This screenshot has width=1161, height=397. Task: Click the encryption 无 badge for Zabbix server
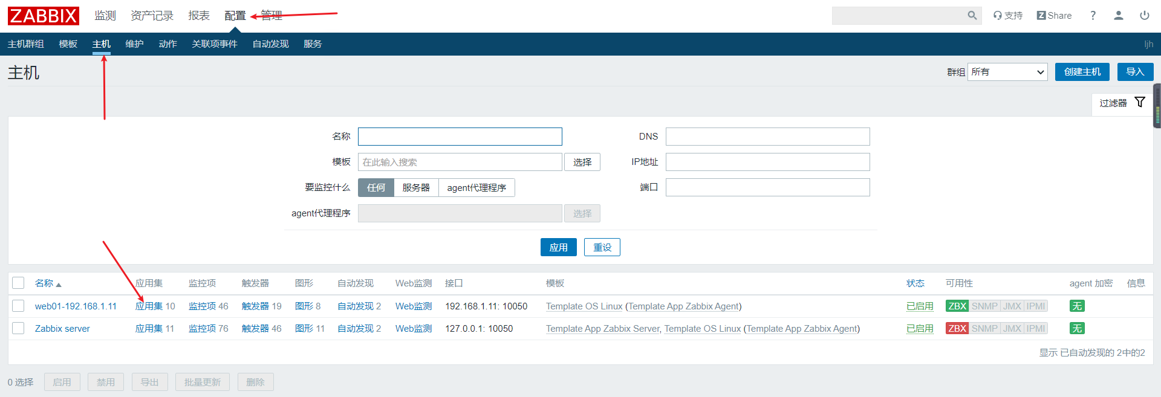click(x=1077, y=329)
